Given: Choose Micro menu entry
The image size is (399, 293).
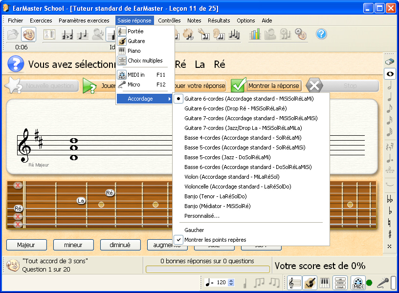Looking at the screenshot, I should [144, 84].
